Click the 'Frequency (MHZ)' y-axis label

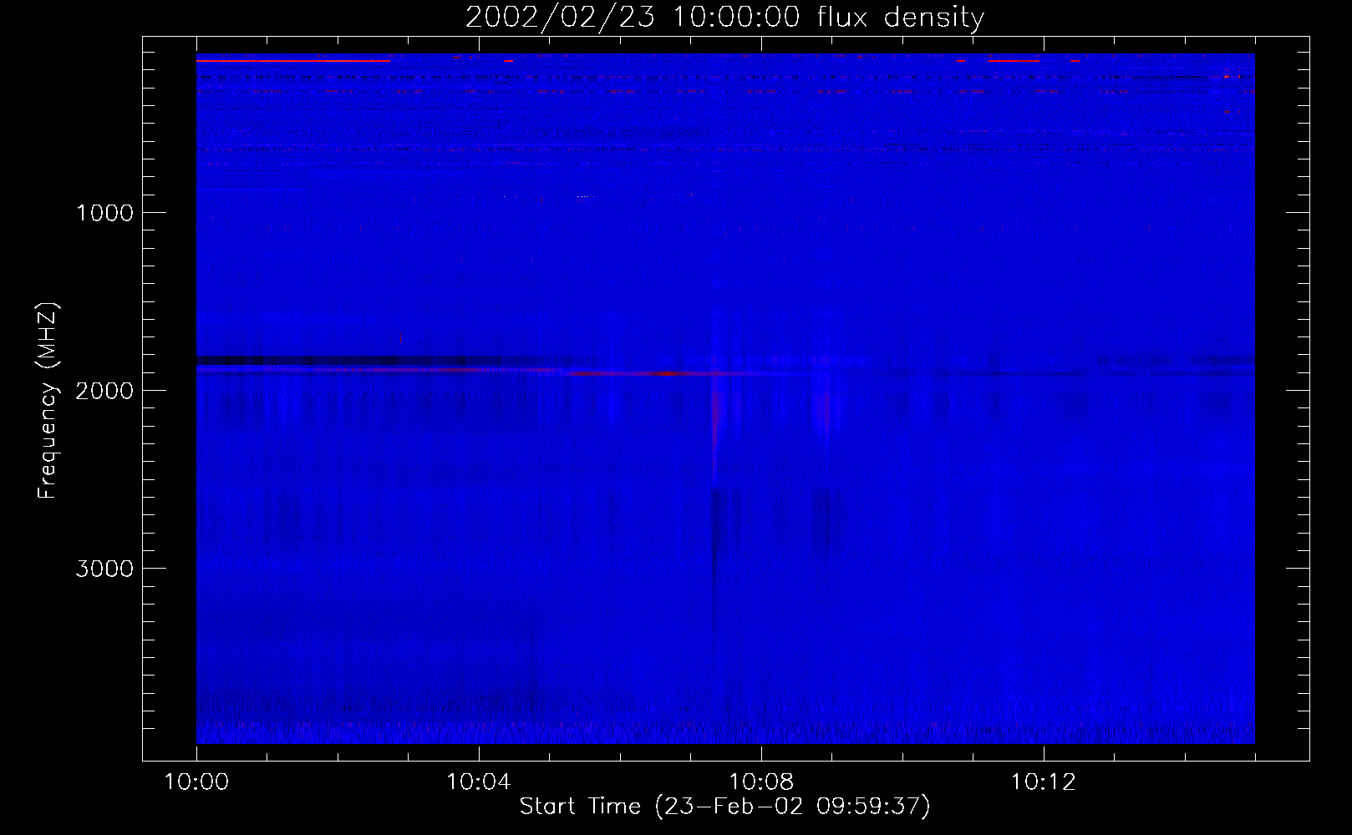(x=48, y=401)
